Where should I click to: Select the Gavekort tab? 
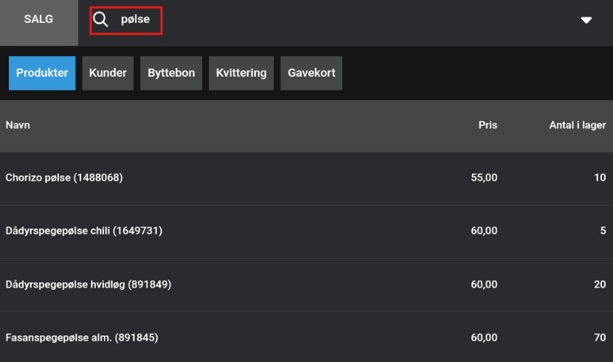311,73
